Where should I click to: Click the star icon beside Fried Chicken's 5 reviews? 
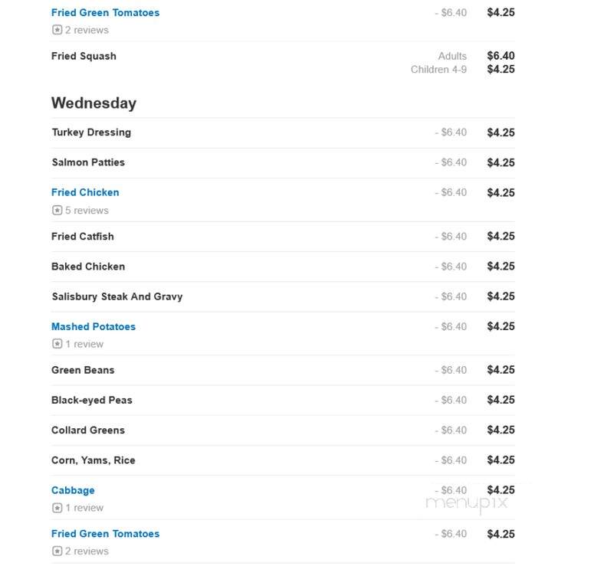coord(57,210)
